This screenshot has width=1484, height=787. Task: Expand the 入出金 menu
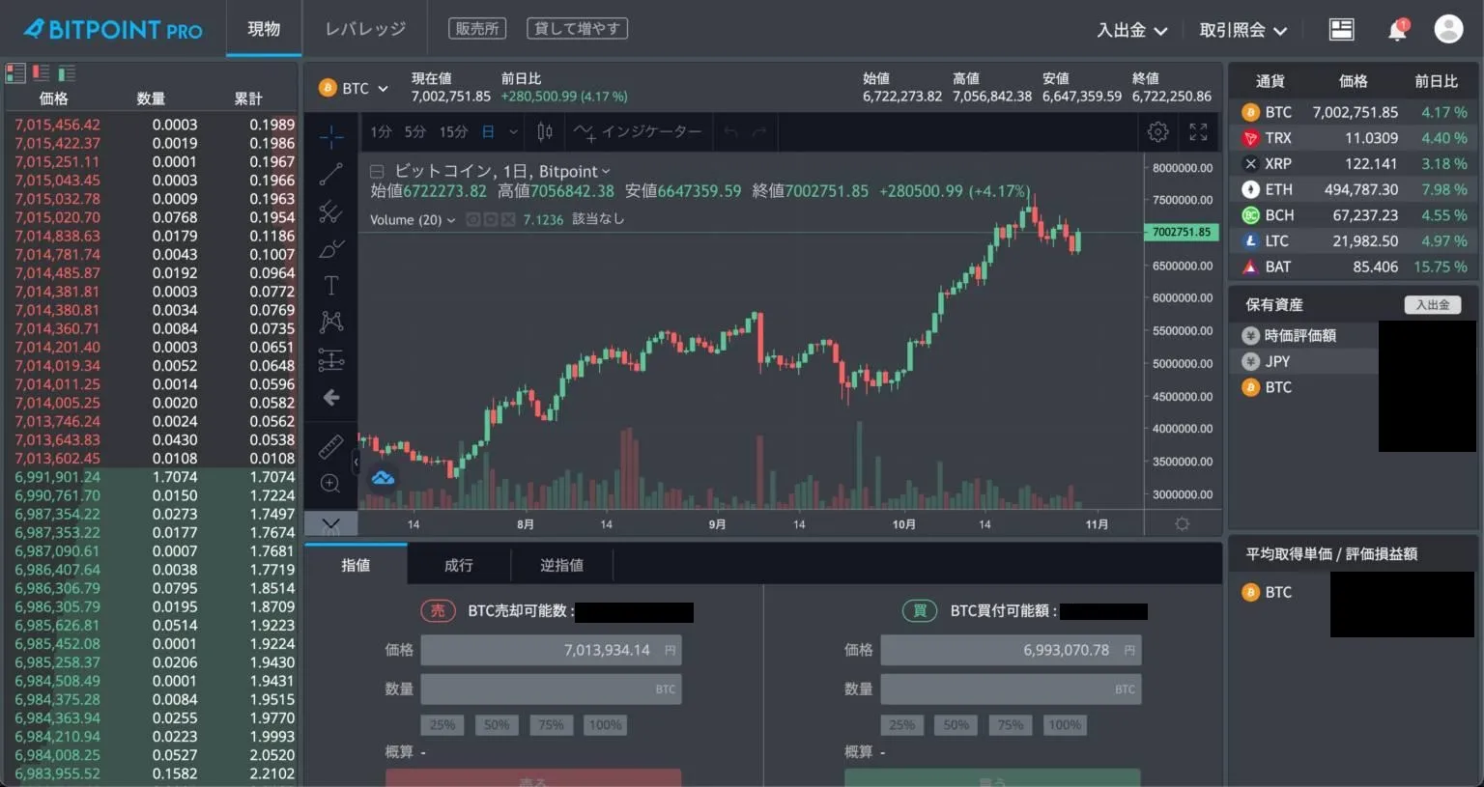pyautogui.click(x=1131, y=30)
